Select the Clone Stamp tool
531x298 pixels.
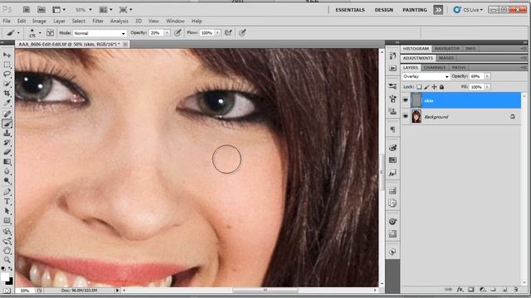7,133
